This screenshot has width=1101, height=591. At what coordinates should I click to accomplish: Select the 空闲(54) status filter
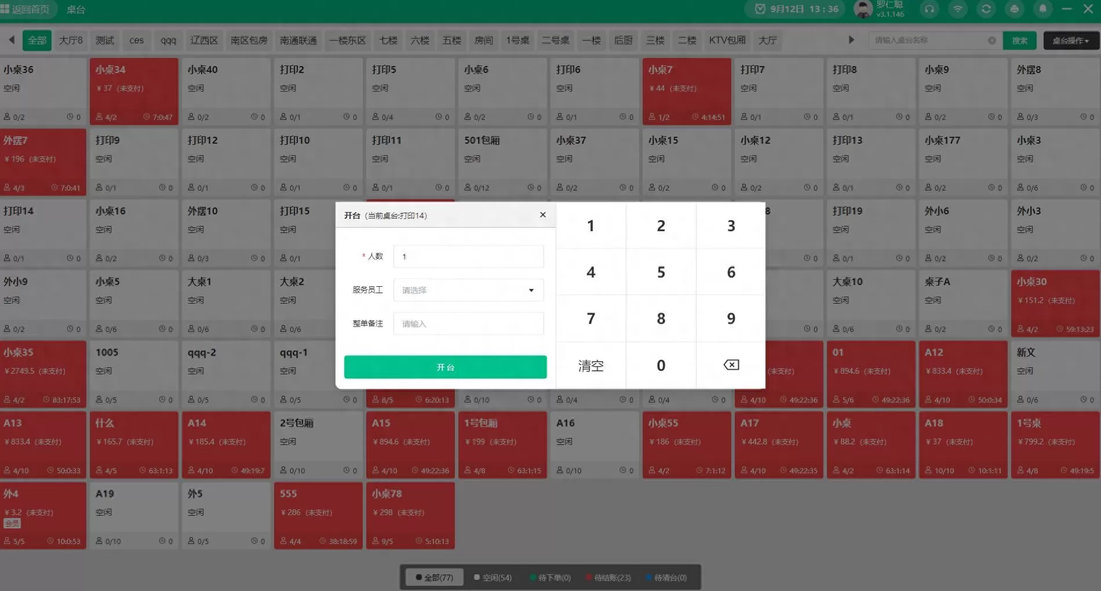tap(493, 577)
